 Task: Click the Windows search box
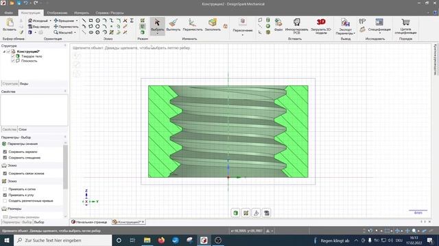pyautogui.click(x=62, y=241)
